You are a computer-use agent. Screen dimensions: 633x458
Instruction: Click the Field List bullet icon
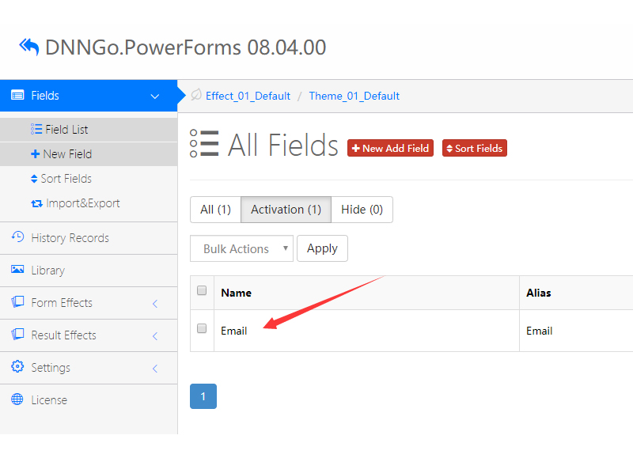pos(36,129)
